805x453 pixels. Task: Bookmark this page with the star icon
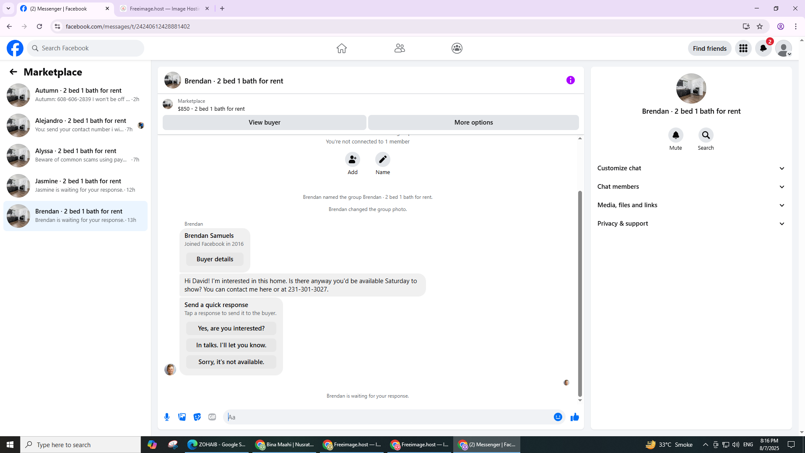[x=760, y=26]
